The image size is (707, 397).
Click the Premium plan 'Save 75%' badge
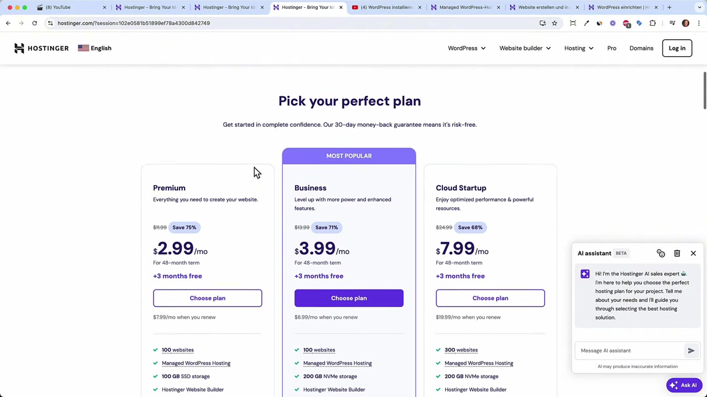184,227
